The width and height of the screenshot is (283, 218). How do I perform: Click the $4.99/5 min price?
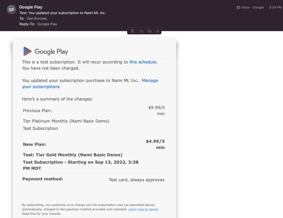(x=155, y=144)
